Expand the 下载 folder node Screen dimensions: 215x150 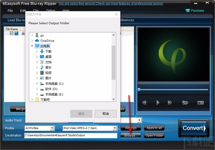37,51
